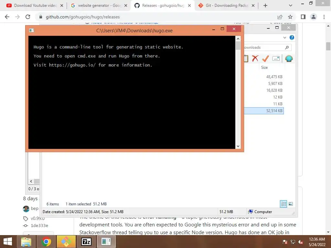
Task: Reload the GitHub releases page
Action: [28, 17]
